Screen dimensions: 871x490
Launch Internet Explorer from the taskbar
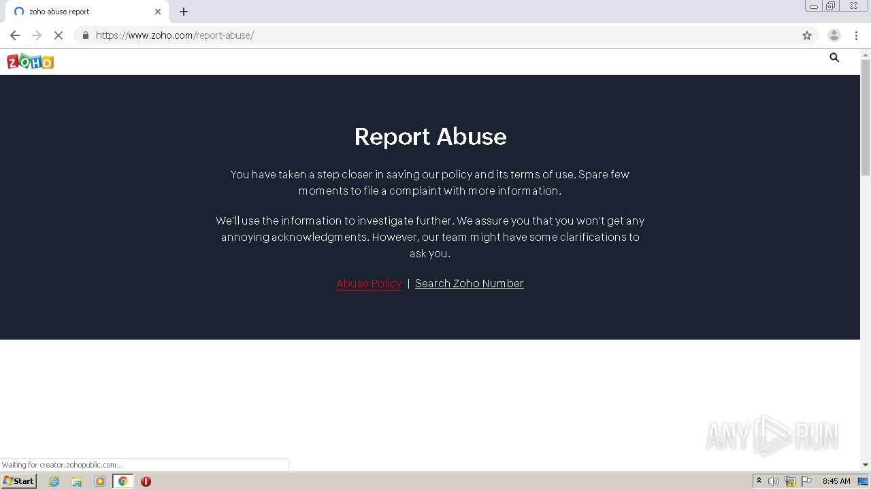tap(54, 481)
